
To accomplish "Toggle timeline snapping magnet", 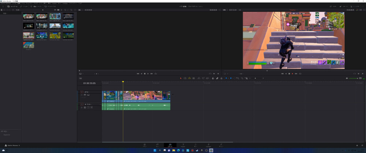I will (x=213, y=78).
